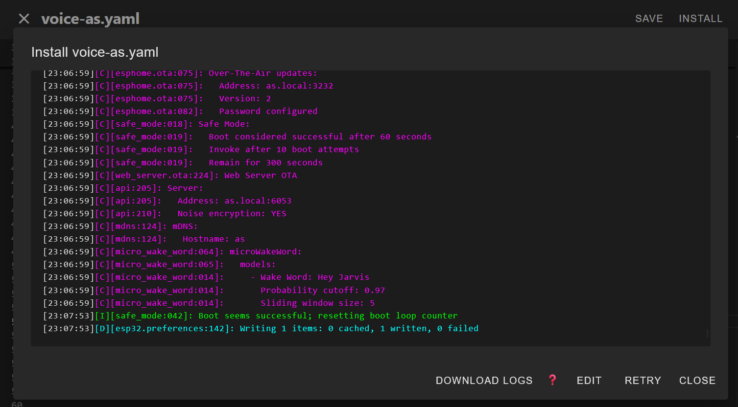
Task: Click the 'Web Server OTA' log entry
Action: click(x=260, y=176)
